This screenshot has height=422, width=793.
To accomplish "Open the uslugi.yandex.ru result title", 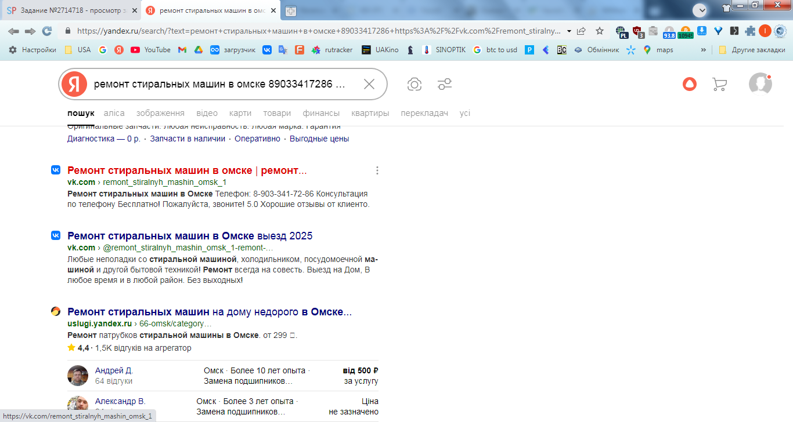I will [x=210, y=312].
